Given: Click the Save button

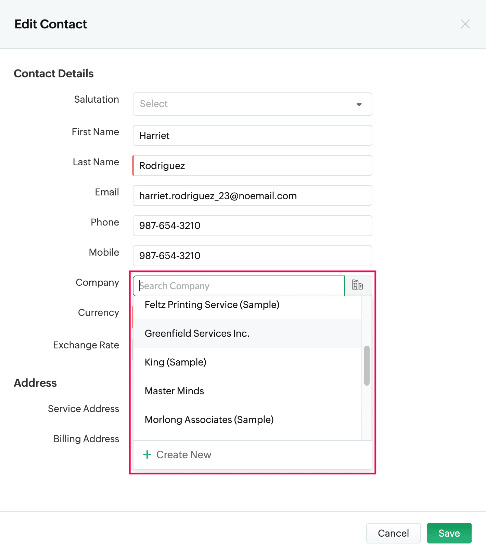Looking at the screenshot, I should [x=449, y=533].
